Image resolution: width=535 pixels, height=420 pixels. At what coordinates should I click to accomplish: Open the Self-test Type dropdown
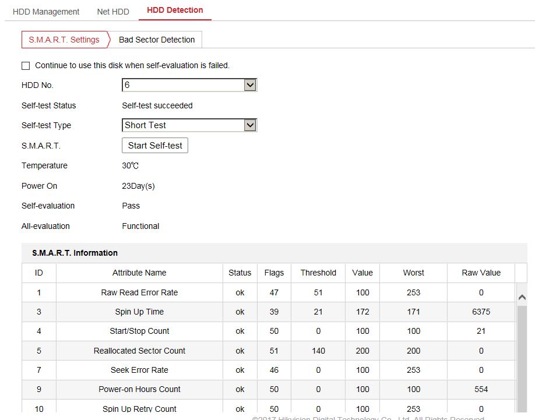250,125
